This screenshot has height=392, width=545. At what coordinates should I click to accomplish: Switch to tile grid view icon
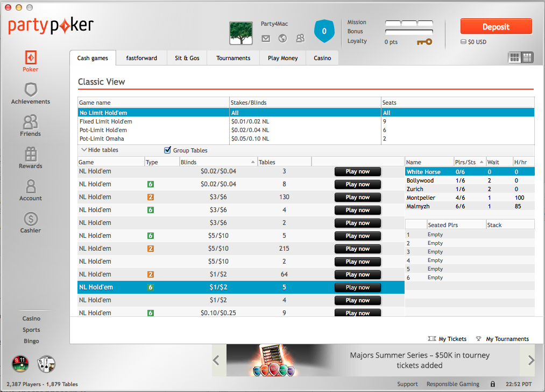click(x=514, y=57)
